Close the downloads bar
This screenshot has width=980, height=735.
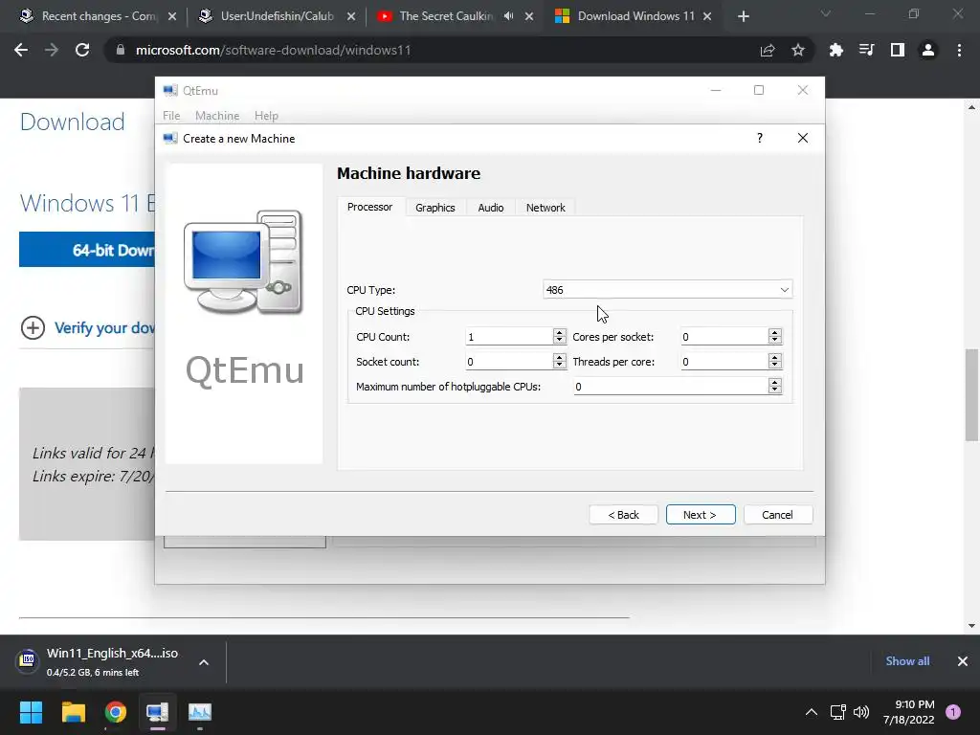point(963,660)
